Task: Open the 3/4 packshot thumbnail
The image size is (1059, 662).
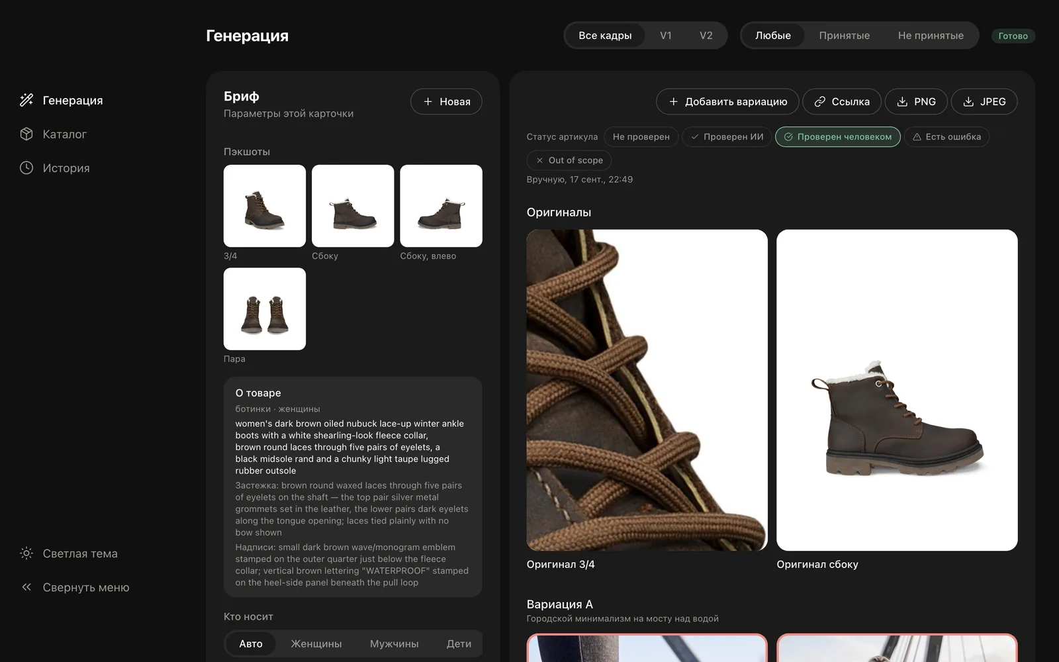Action: (265, 206)
